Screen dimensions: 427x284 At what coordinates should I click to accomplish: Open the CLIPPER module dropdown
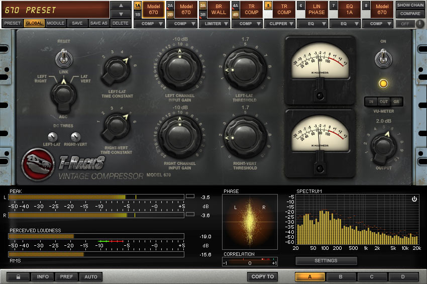(280, 24)
